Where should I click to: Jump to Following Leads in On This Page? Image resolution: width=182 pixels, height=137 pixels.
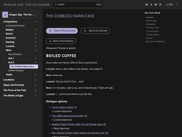(152, 28)
